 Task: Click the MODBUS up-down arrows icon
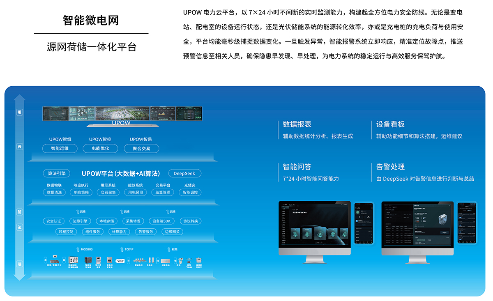click(78, 249)
